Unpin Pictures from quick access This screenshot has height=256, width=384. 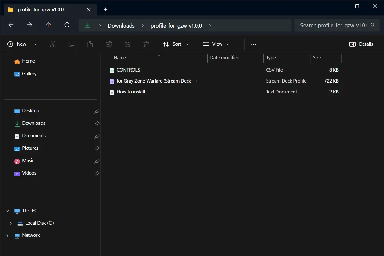[97, 148]
